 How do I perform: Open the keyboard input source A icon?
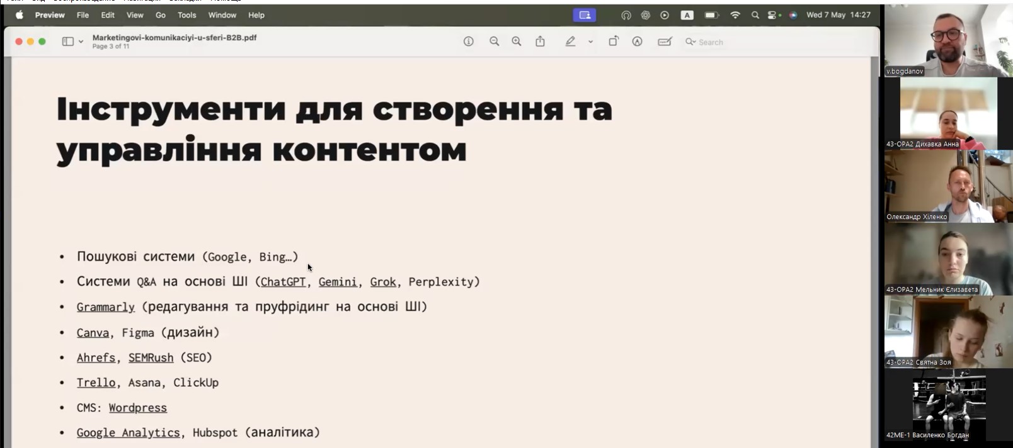tap(687, 15)
